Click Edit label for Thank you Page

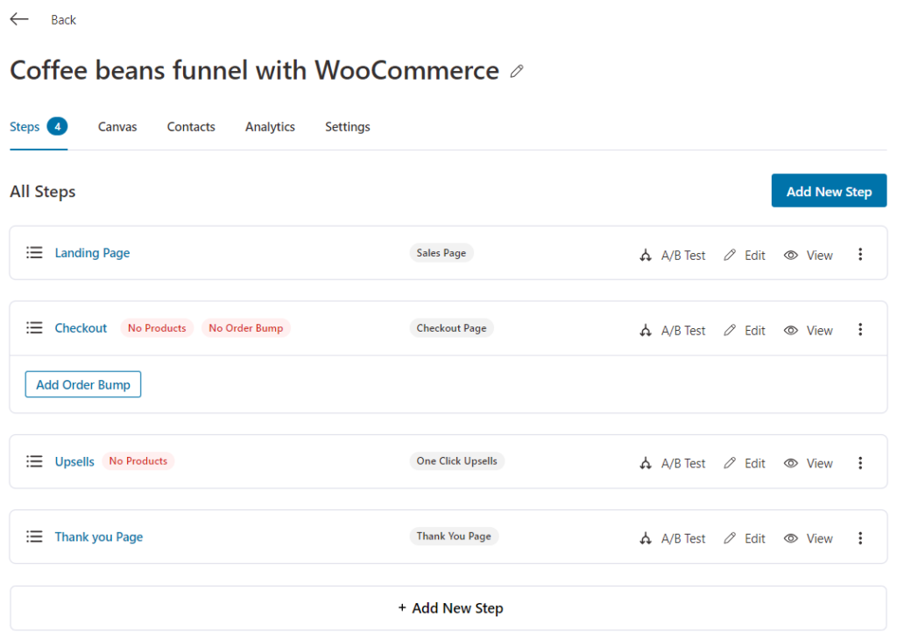tap(754, 539)
